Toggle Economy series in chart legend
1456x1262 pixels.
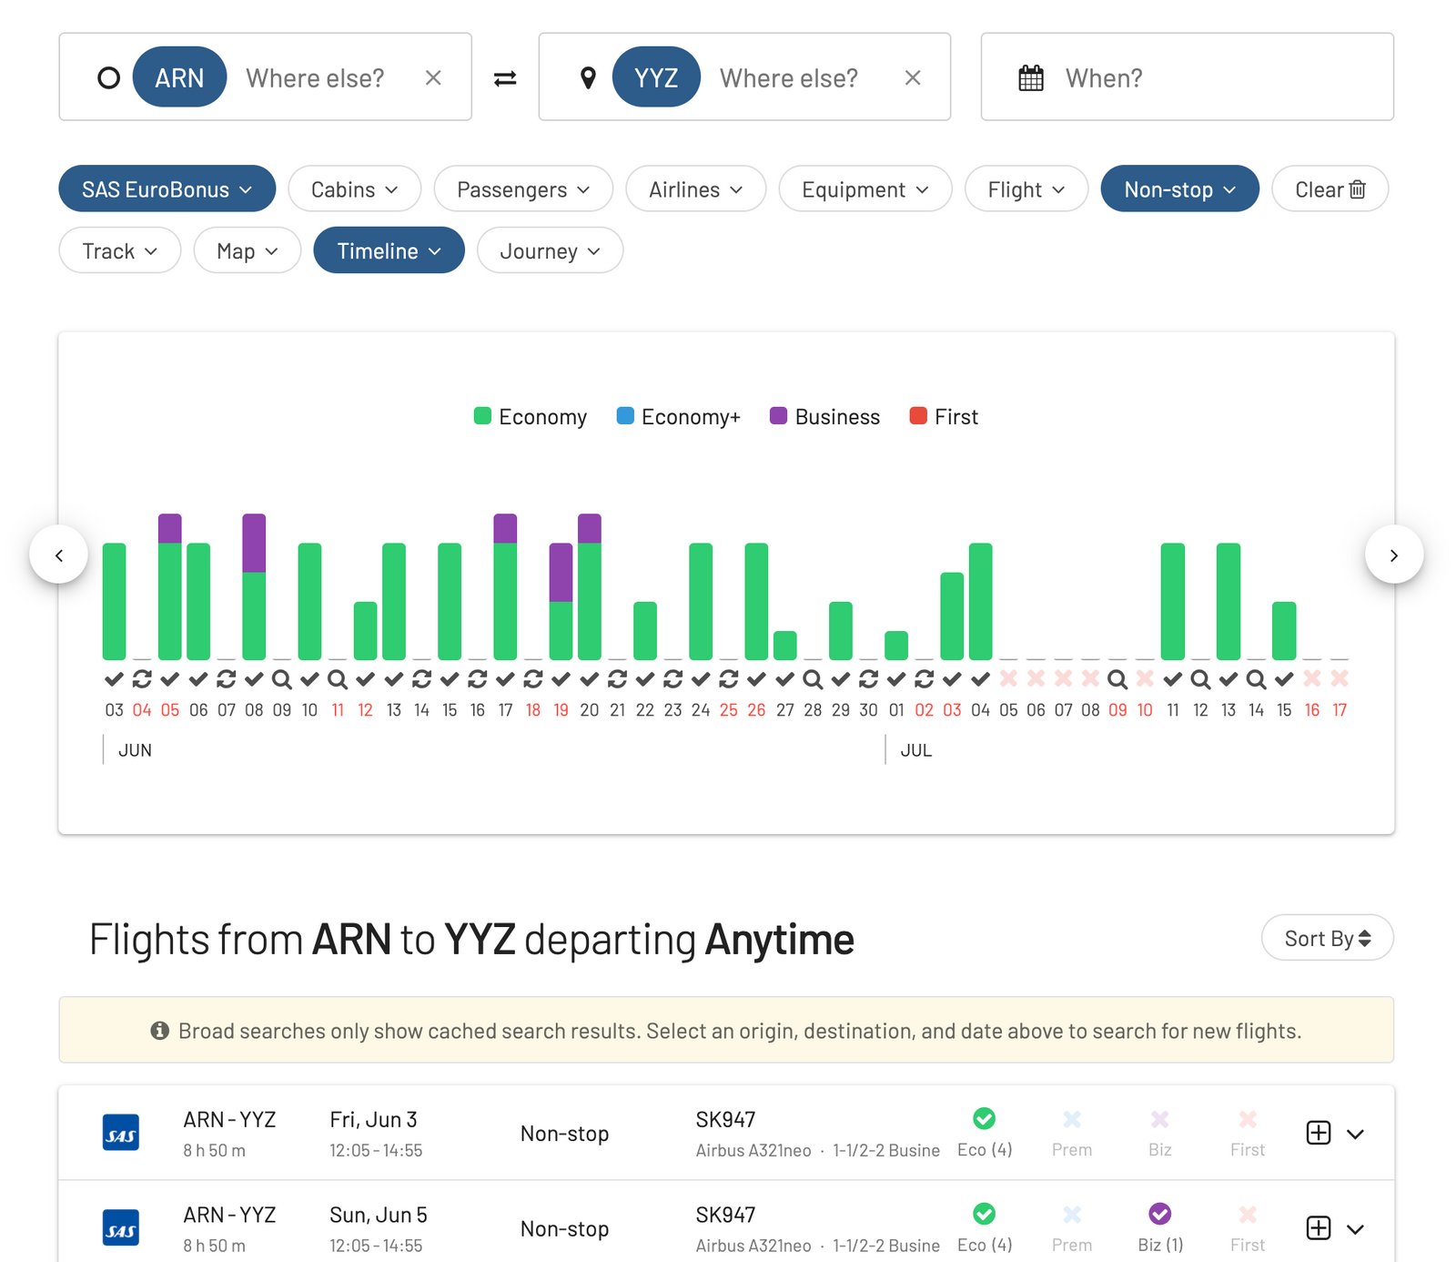[531, 416]
